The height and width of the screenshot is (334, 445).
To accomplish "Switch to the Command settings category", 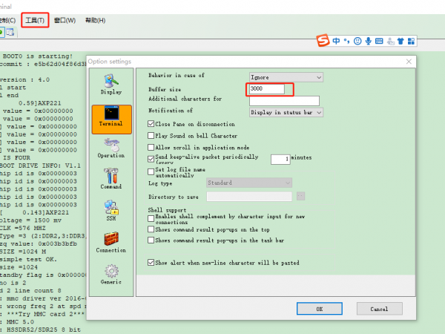I will pos(111,179).
